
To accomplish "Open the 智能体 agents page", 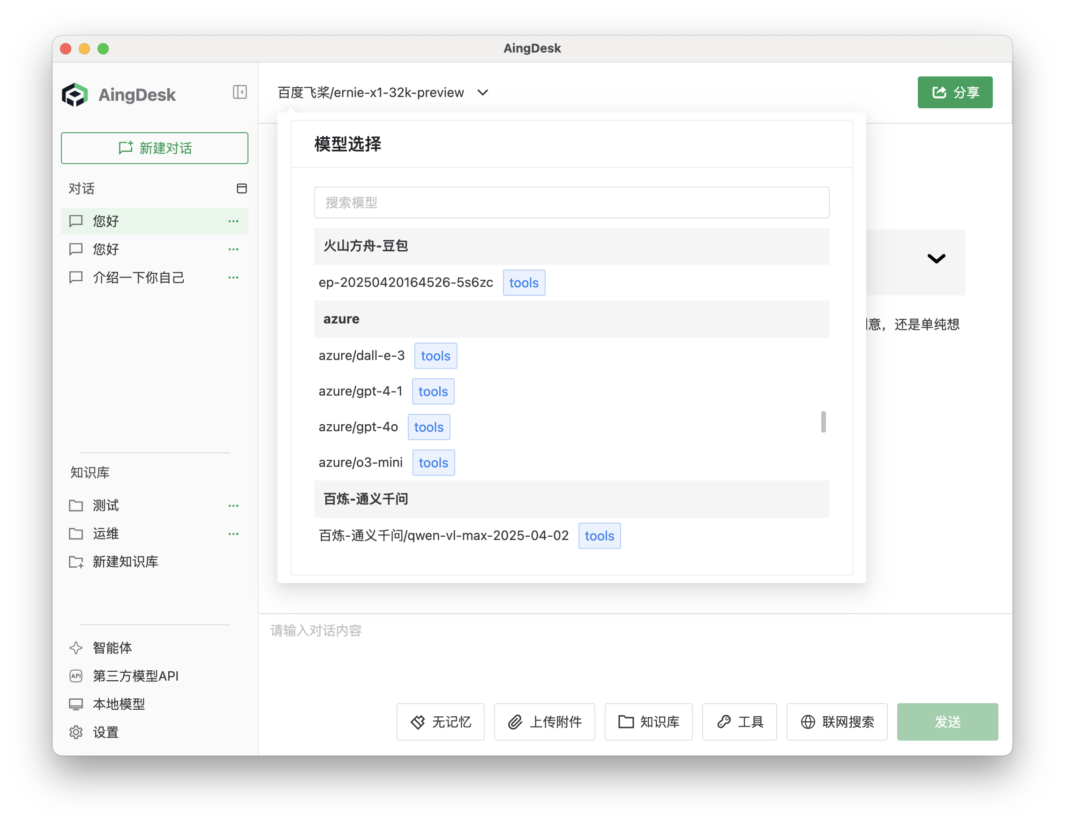I will point(112,648).
